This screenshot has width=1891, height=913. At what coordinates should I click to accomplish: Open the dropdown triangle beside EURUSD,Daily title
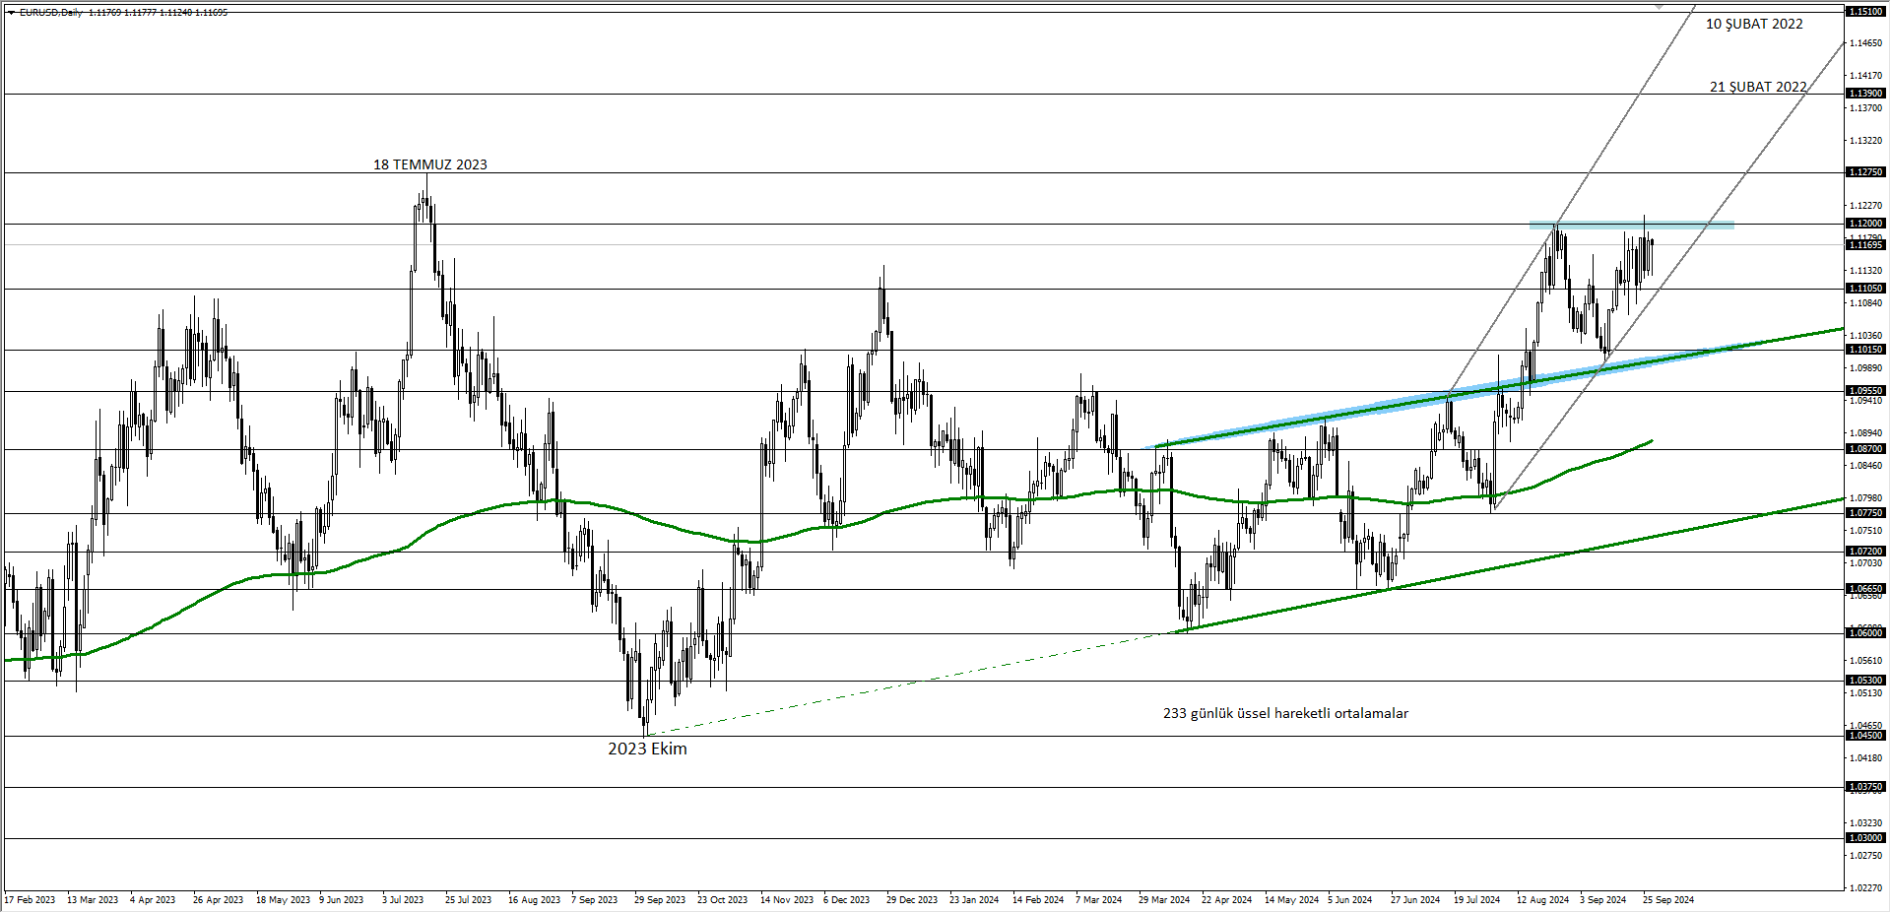[x=11, y=13]
